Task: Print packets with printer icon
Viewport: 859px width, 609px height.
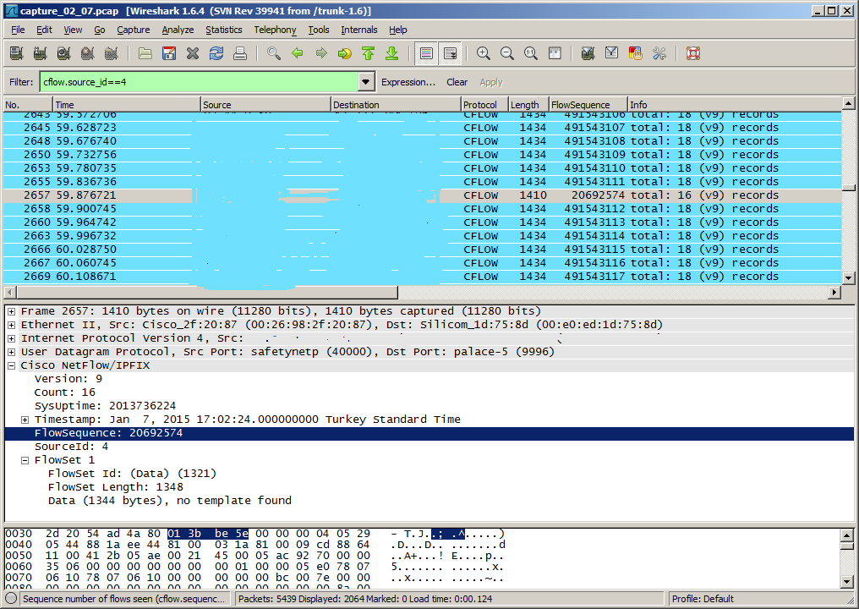Action: pyautogui.click(x=240, y=53)
